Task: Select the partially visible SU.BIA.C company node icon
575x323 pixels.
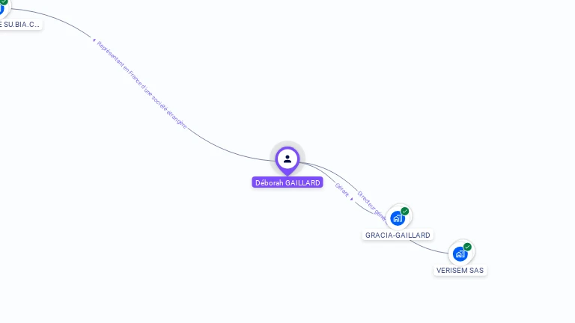Action: (x=1, y=8)
